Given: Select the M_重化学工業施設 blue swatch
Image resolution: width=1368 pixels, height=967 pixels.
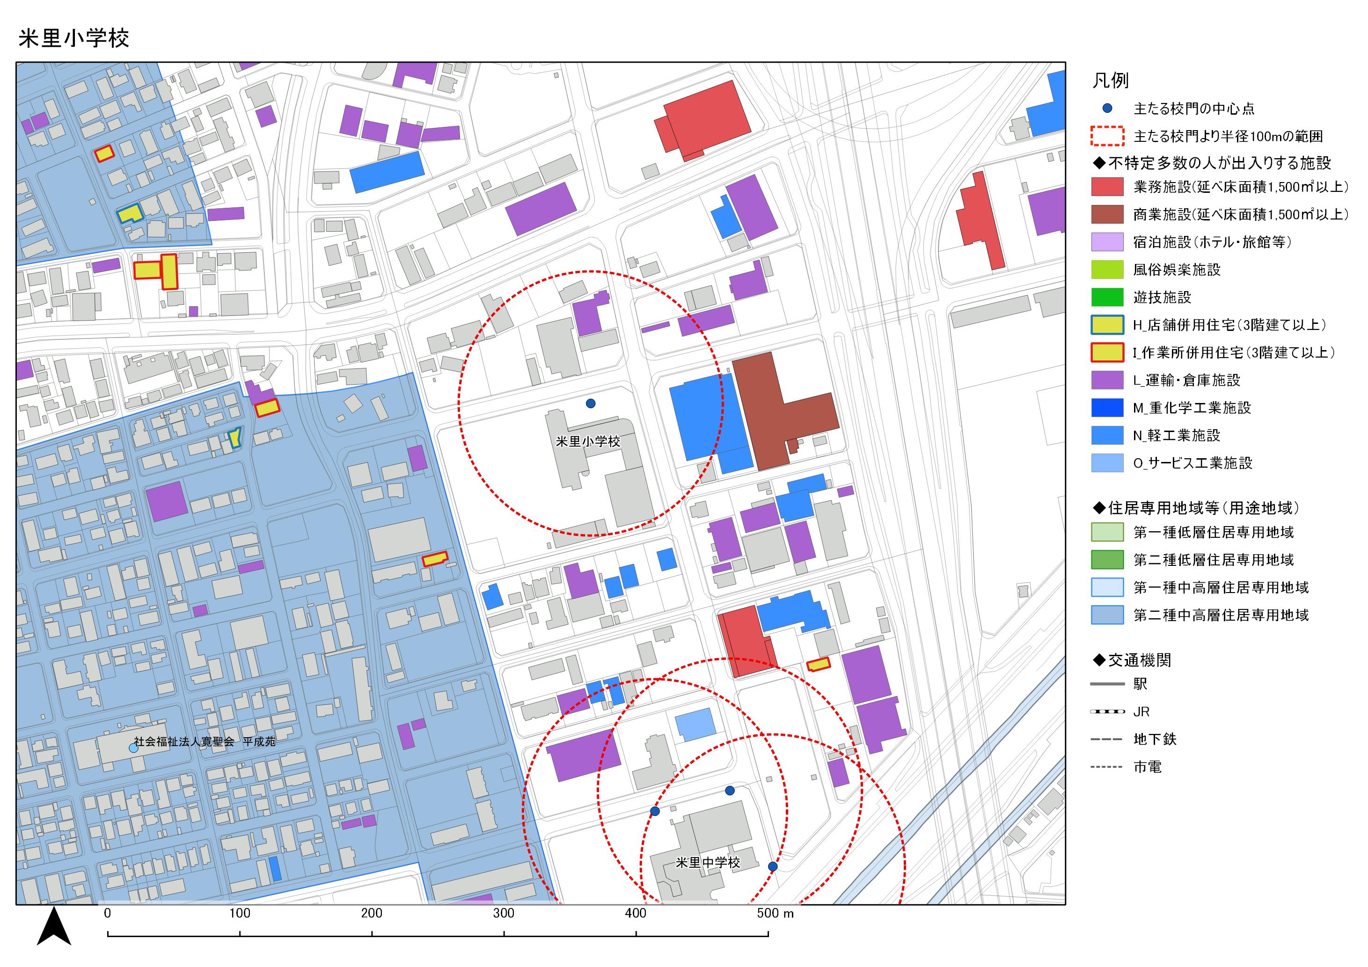Looking at the screenshot, I should [1107, 408].
